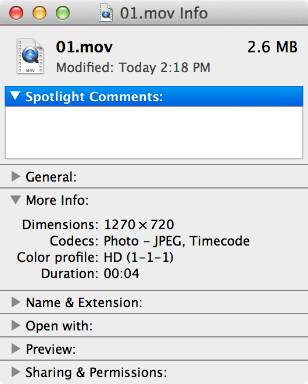
Task: Close the 01.mov Info window
Action: click(x=16, y=13)
